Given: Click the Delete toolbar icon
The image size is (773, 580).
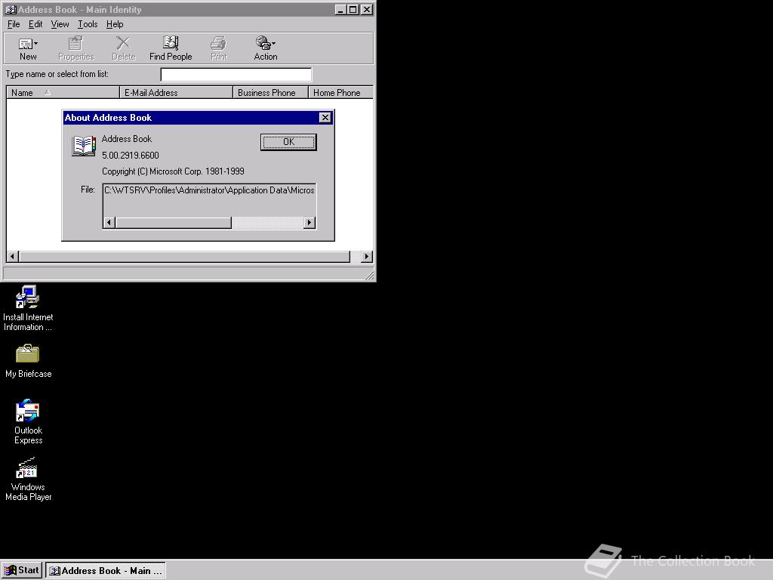Looking at the screenshot, I should click(123, 48).
